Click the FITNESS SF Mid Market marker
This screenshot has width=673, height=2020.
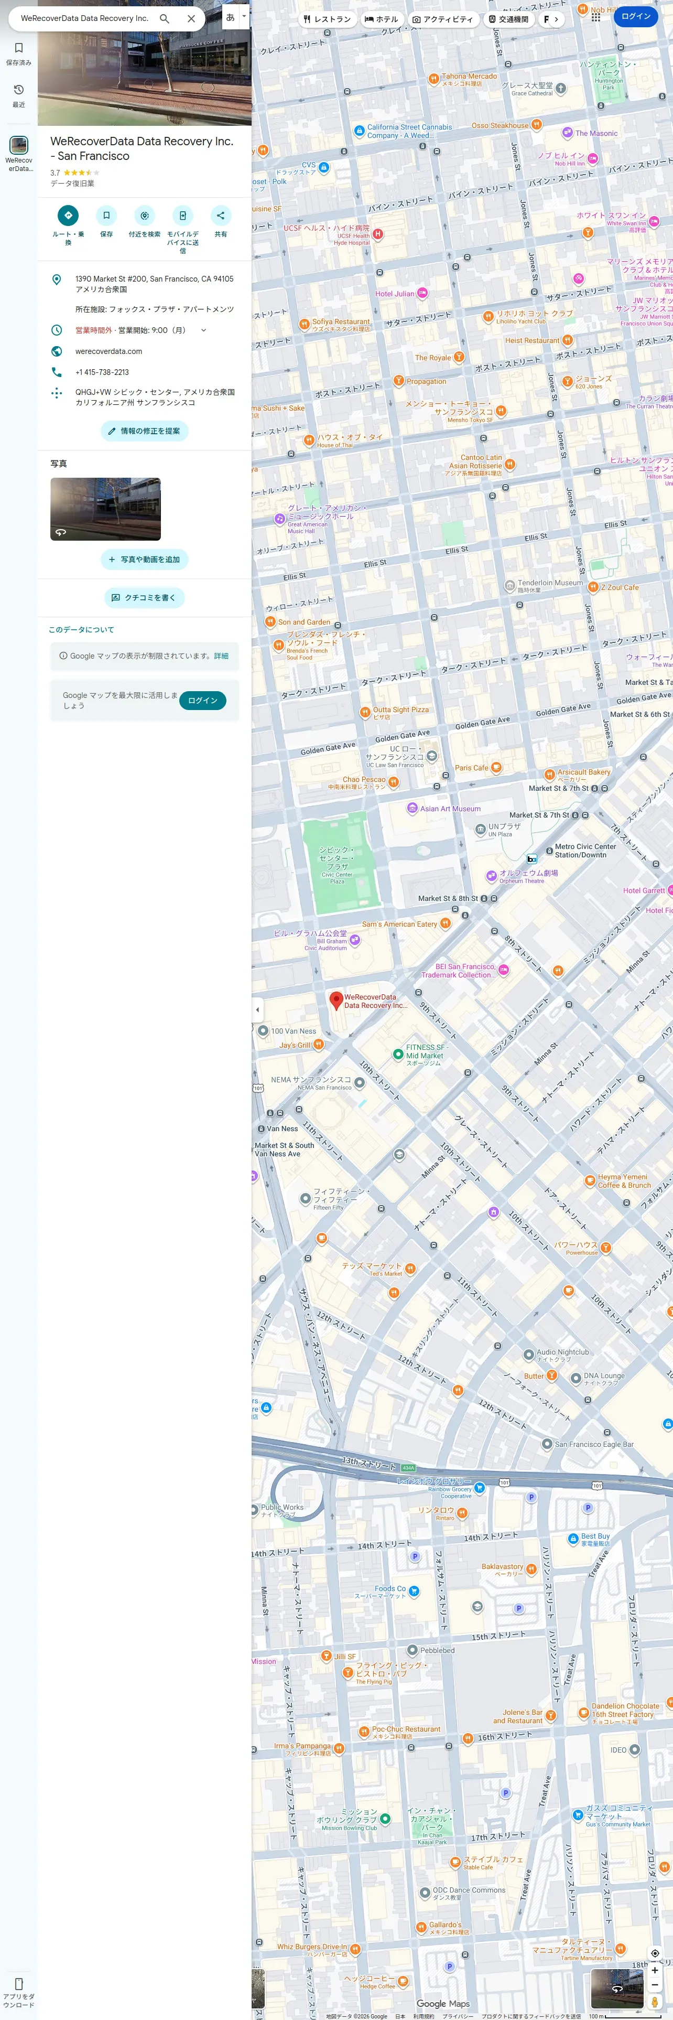[x=398, y=1054]
